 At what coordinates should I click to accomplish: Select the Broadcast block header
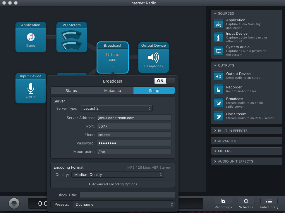[113, 46]
